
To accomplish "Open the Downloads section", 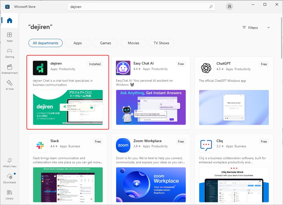I will (x=10, y=178).
